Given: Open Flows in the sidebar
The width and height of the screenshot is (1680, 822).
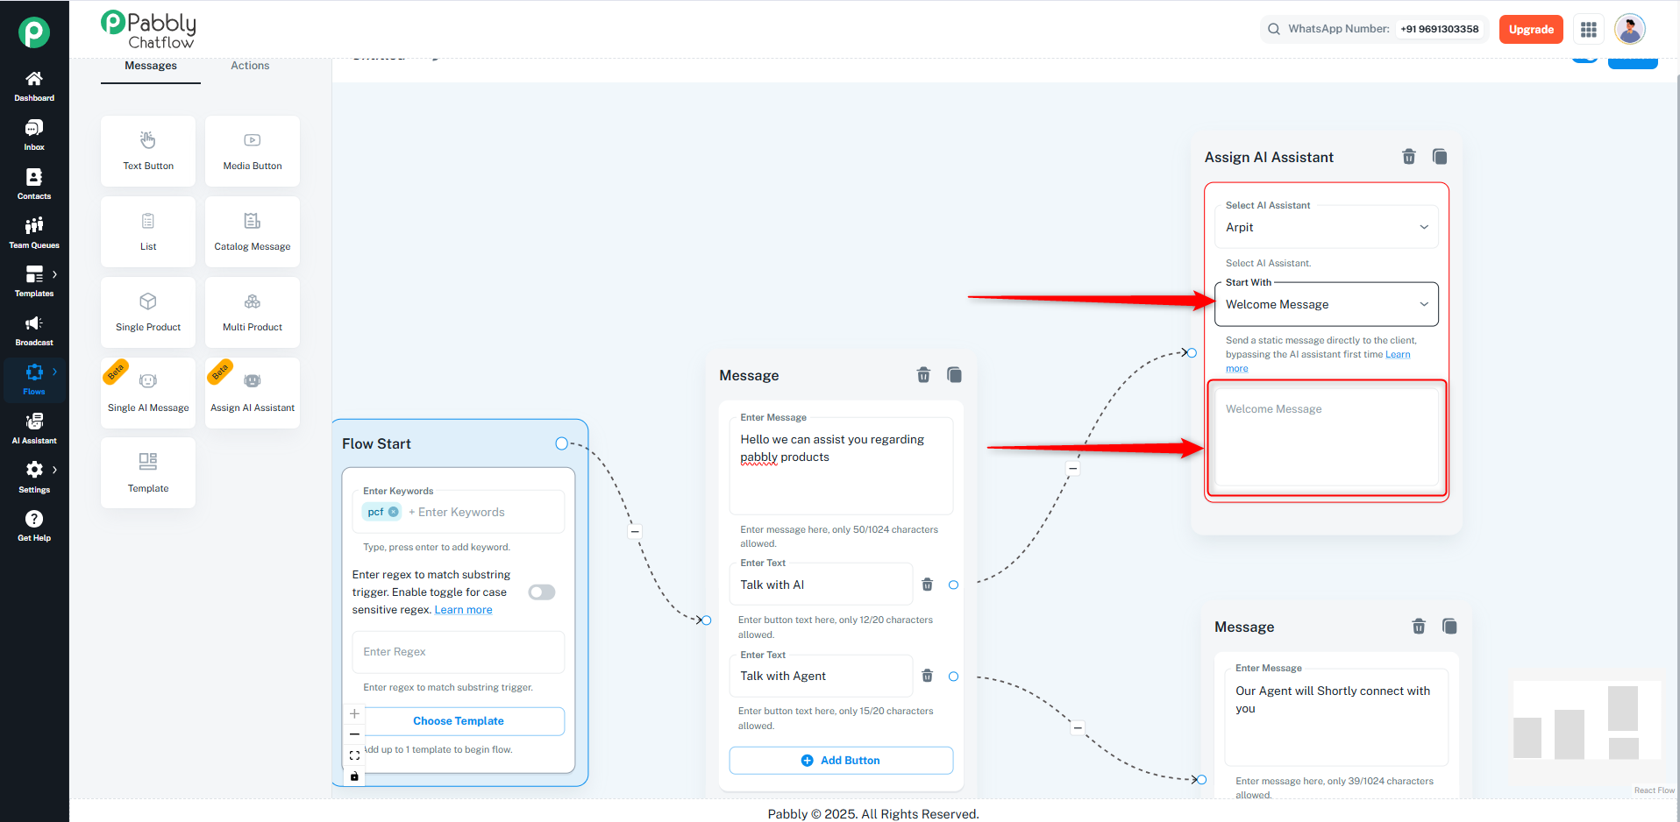Looking at the screenshot, I should click(x=34, y=379).
